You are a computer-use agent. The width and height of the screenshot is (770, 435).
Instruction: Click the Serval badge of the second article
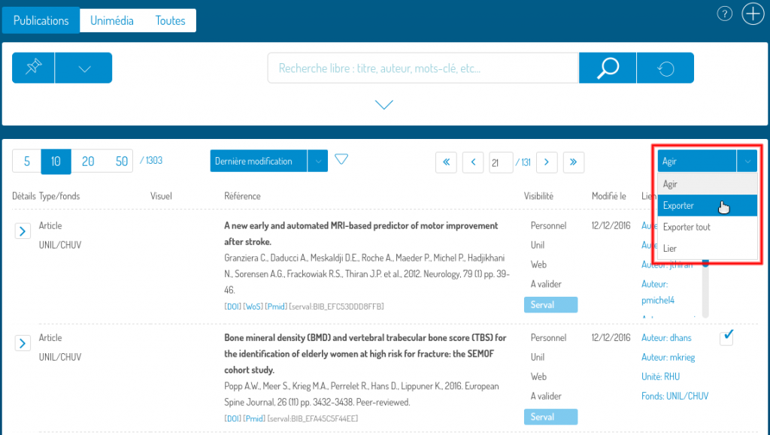click(x=550, y=417)
